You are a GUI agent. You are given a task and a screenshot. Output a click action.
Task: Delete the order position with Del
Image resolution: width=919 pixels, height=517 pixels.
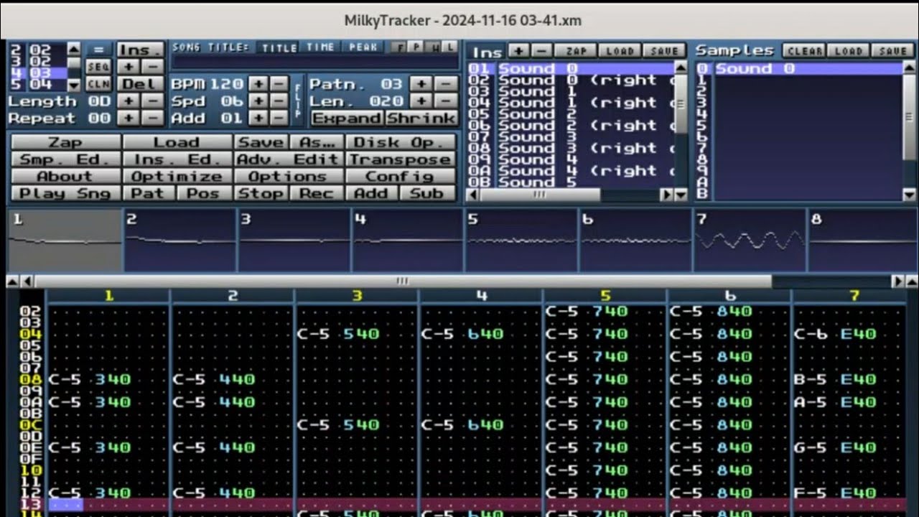(140, 84)
